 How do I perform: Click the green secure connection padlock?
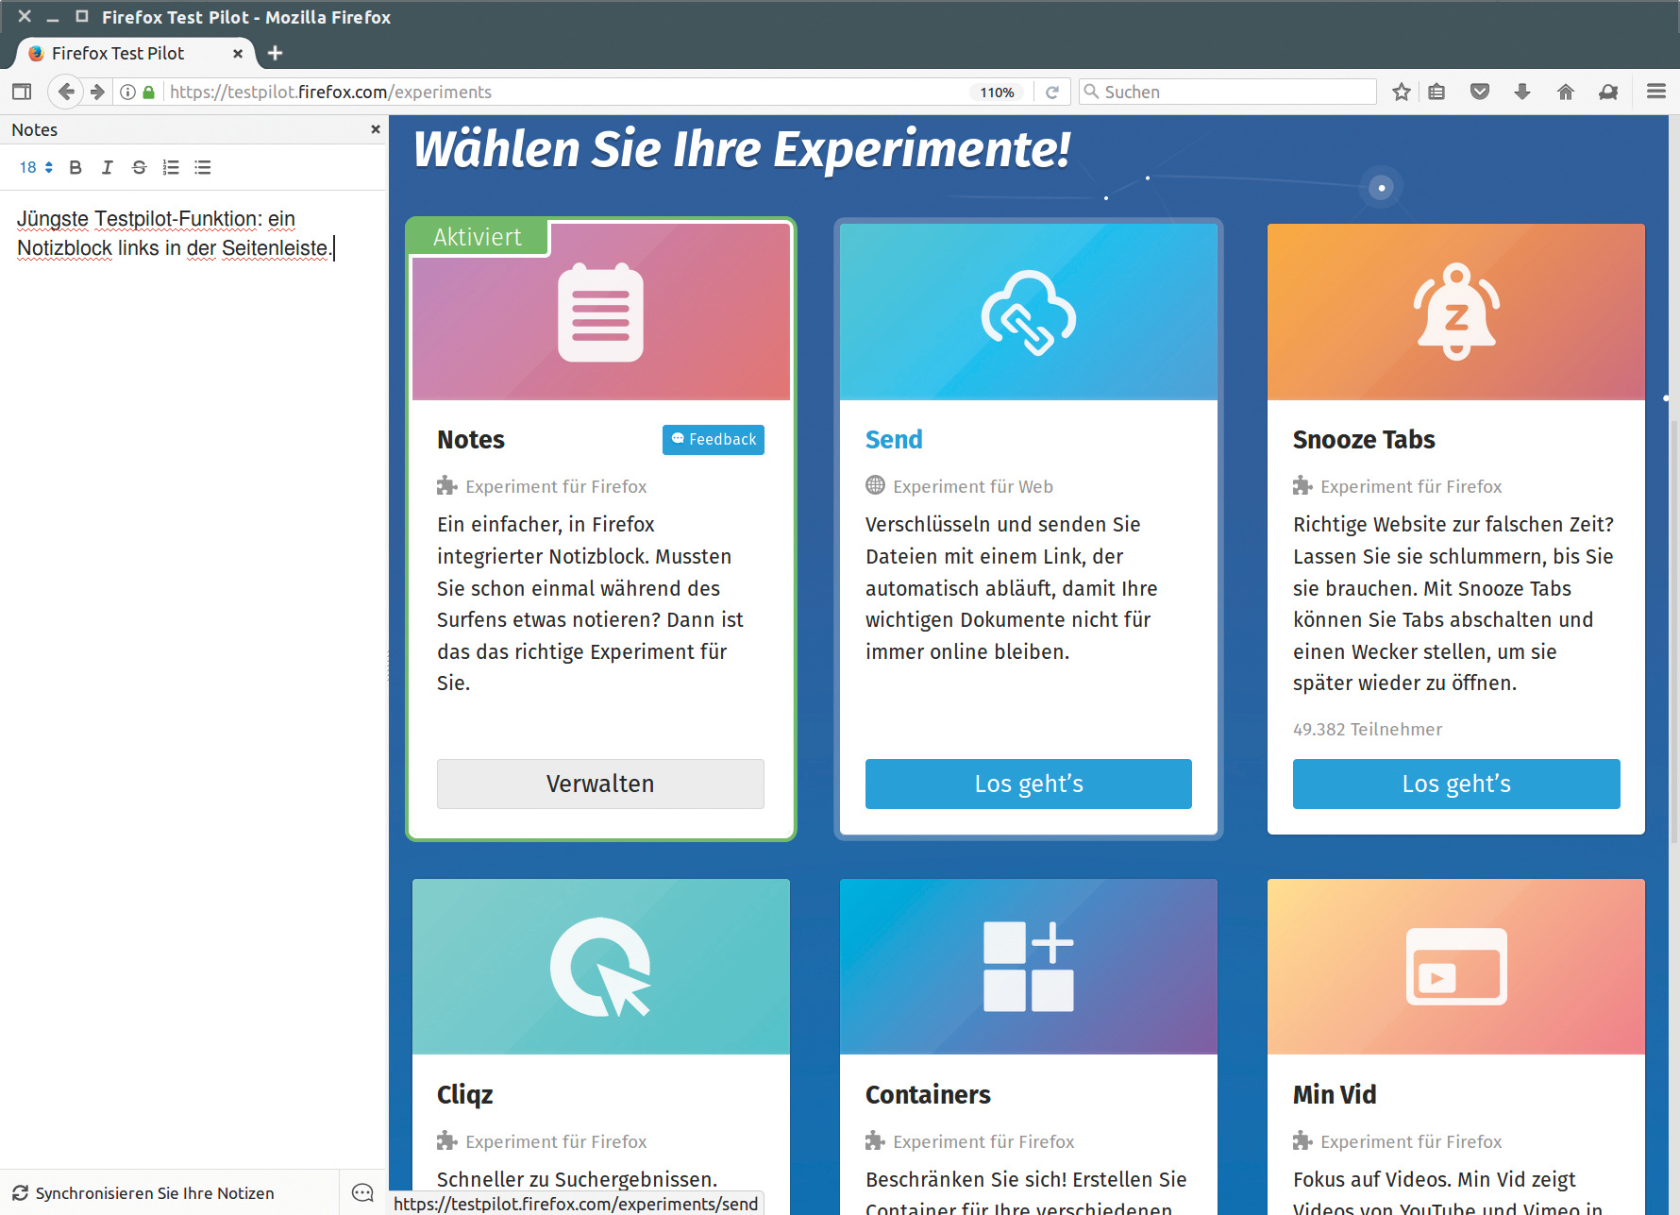[148, 92]
